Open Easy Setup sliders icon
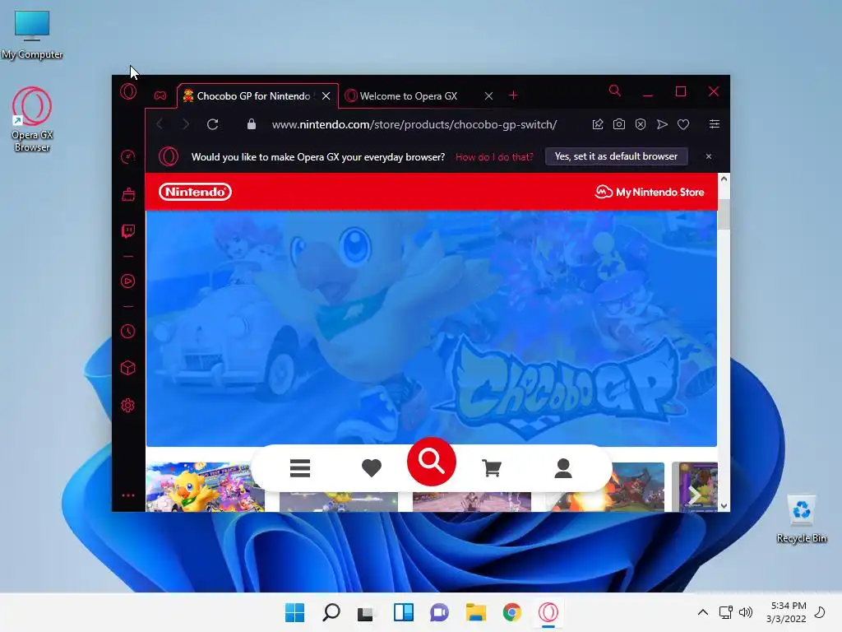Viewport: 842px width, 632px height. pos(715,124)
